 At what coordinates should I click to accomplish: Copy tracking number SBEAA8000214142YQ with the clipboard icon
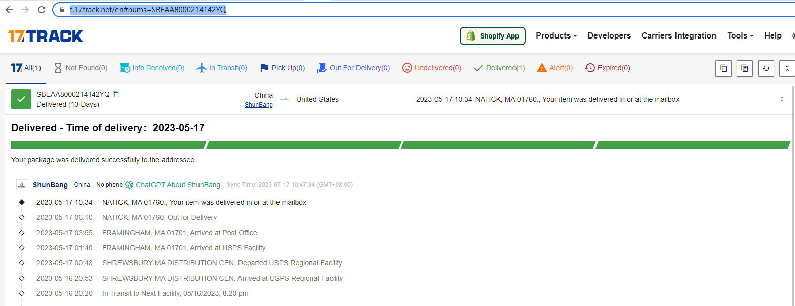click(116, 94)
